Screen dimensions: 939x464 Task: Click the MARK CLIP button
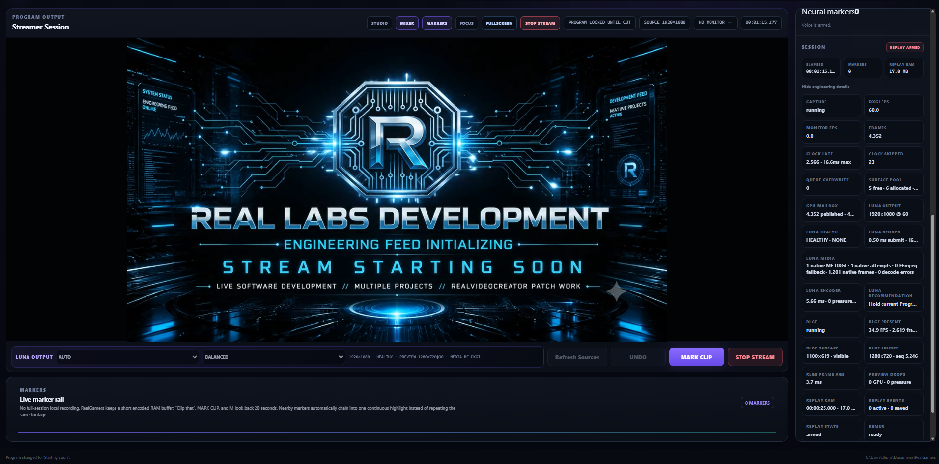(696, 357)
